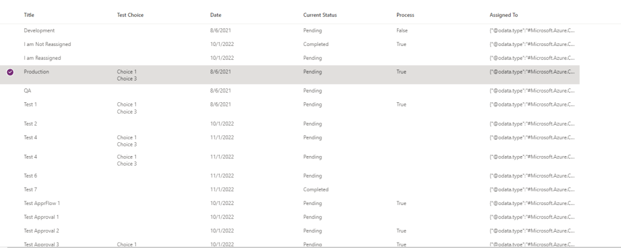Click the Test Approval 2 title
Screen dimensions: 621x248
41,231
